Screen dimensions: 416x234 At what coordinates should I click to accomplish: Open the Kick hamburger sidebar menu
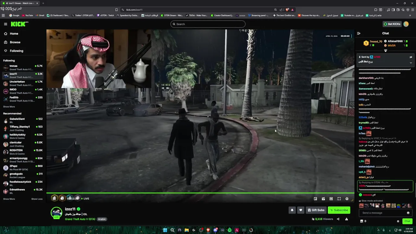click(6, 24)
